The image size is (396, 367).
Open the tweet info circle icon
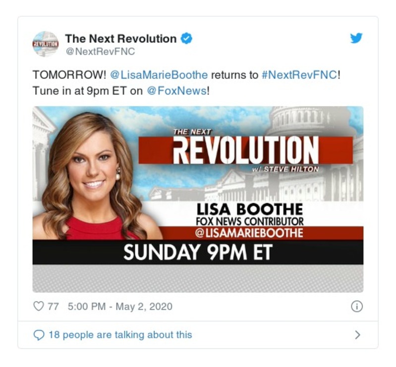click(x=357, y=307)
